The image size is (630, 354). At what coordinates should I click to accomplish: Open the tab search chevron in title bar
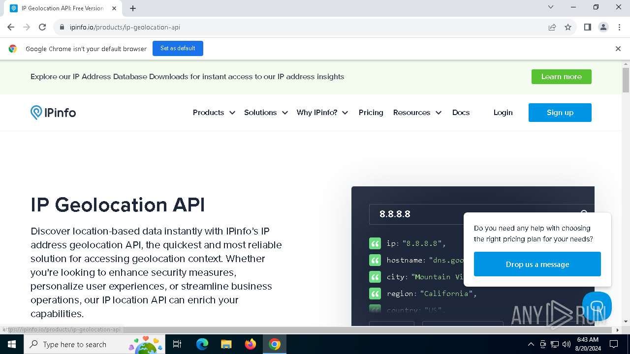[x=551, y=7]
